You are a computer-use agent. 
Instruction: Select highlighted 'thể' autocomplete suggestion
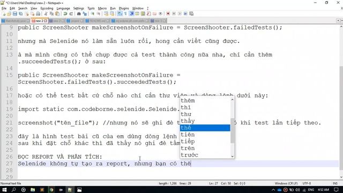(205, 128)
